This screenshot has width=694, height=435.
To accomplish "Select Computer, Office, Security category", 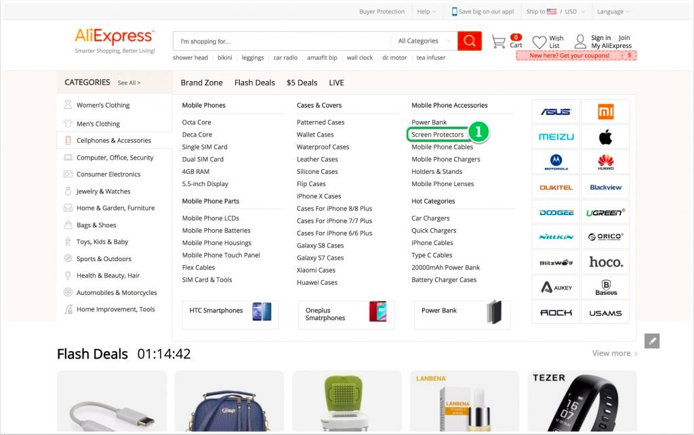I will (114, 157).
